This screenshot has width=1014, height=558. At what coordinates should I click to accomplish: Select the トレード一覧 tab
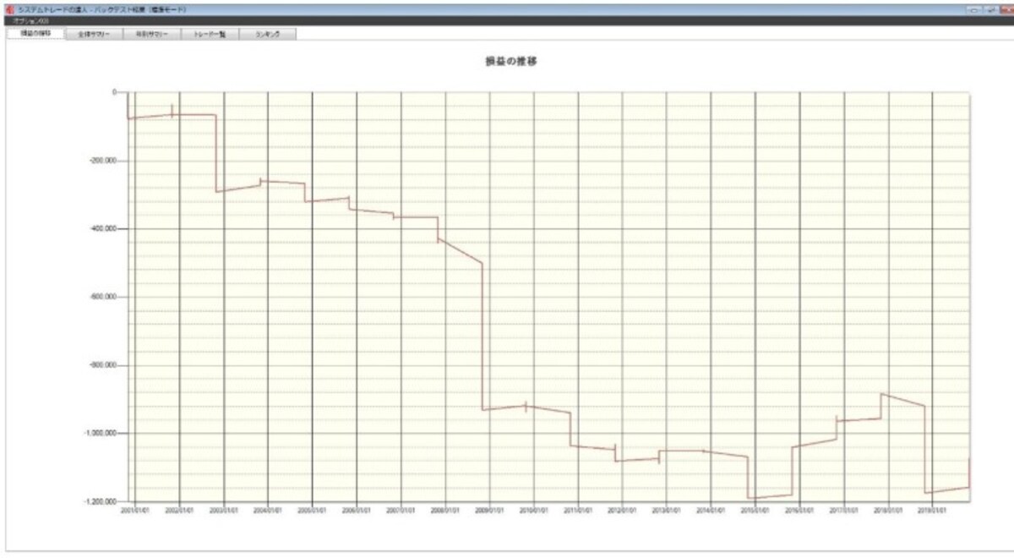[x=209, y=35]
